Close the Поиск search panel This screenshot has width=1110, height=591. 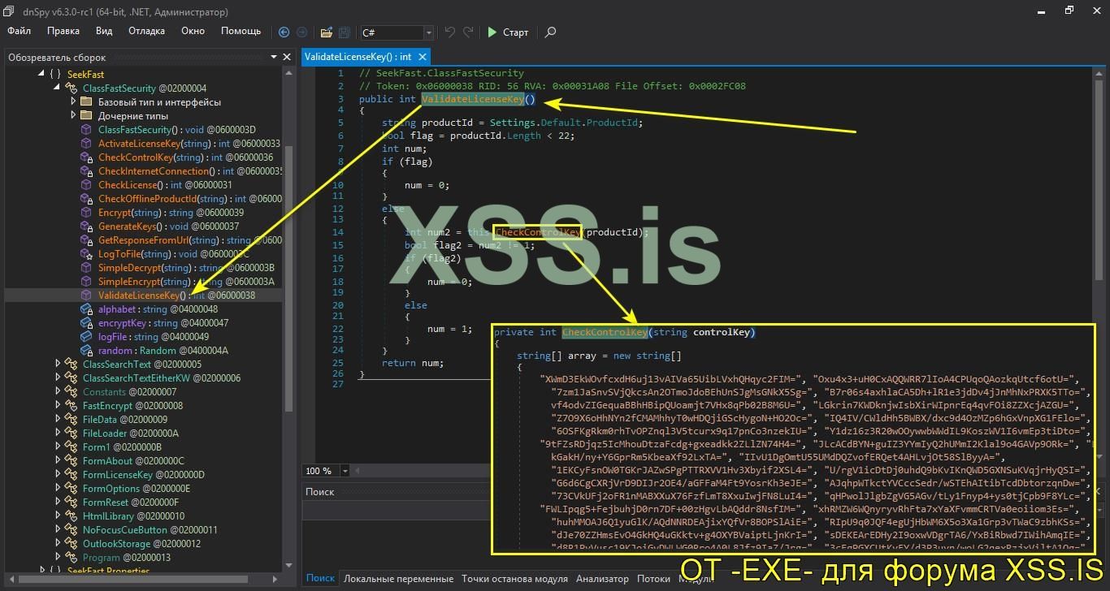(1099, 492)
